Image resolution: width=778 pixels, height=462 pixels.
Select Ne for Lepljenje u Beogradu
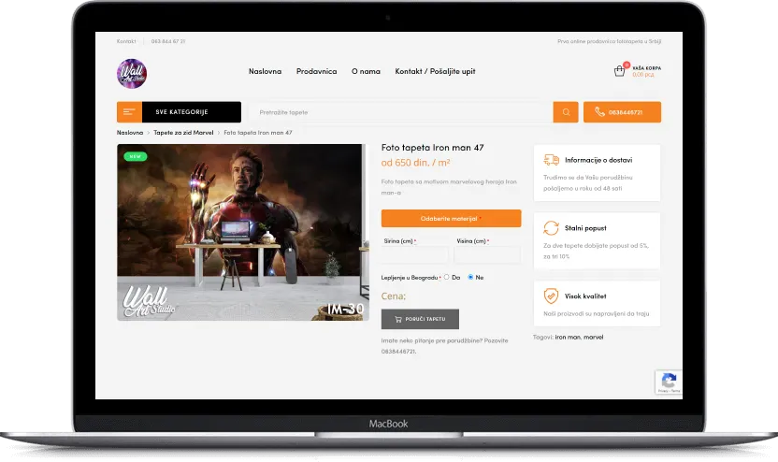coord(470,277)
